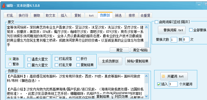The width and height of the screenshot is (207, 100).
Task: Go to the 去重复 tab
Action: point(145,15)
